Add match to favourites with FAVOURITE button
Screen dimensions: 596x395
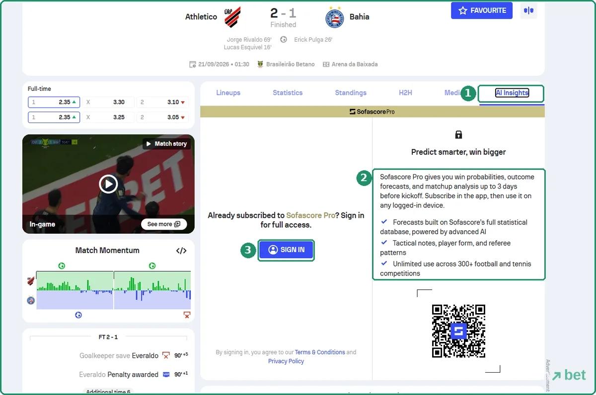(482, 10)
